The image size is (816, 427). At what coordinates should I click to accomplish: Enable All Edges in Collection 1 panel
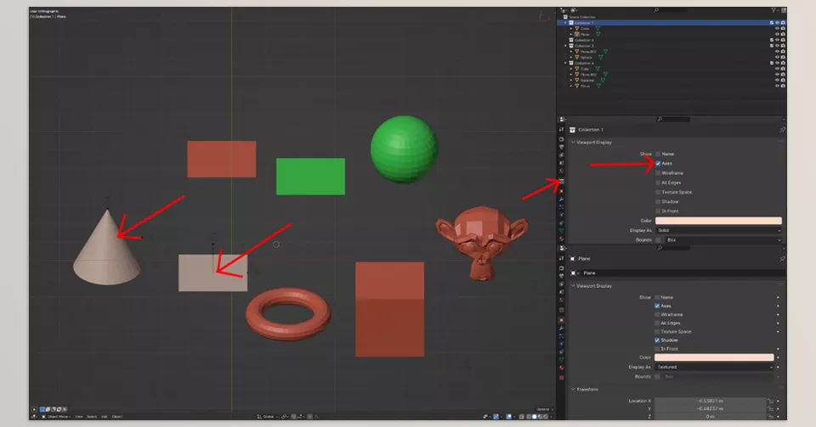[x=658, y=183]
